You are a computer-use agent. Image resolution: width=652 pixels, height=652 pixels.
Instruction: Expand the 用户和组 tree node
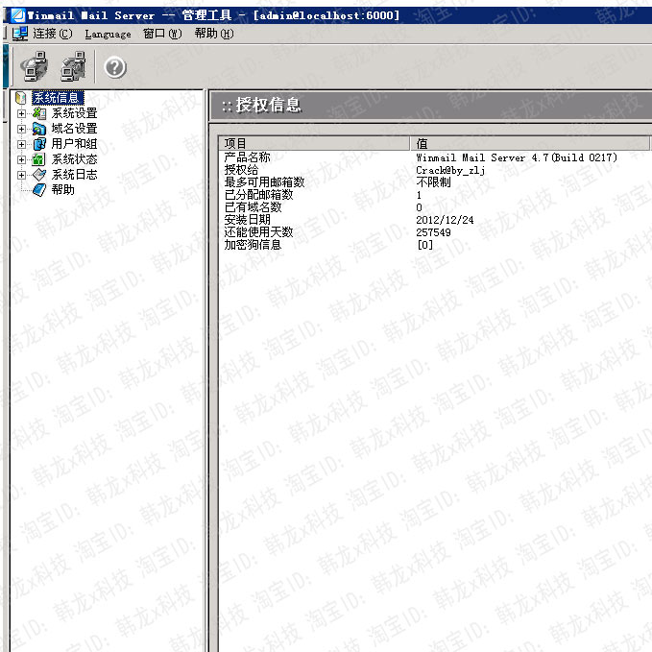tap(22, 144)
